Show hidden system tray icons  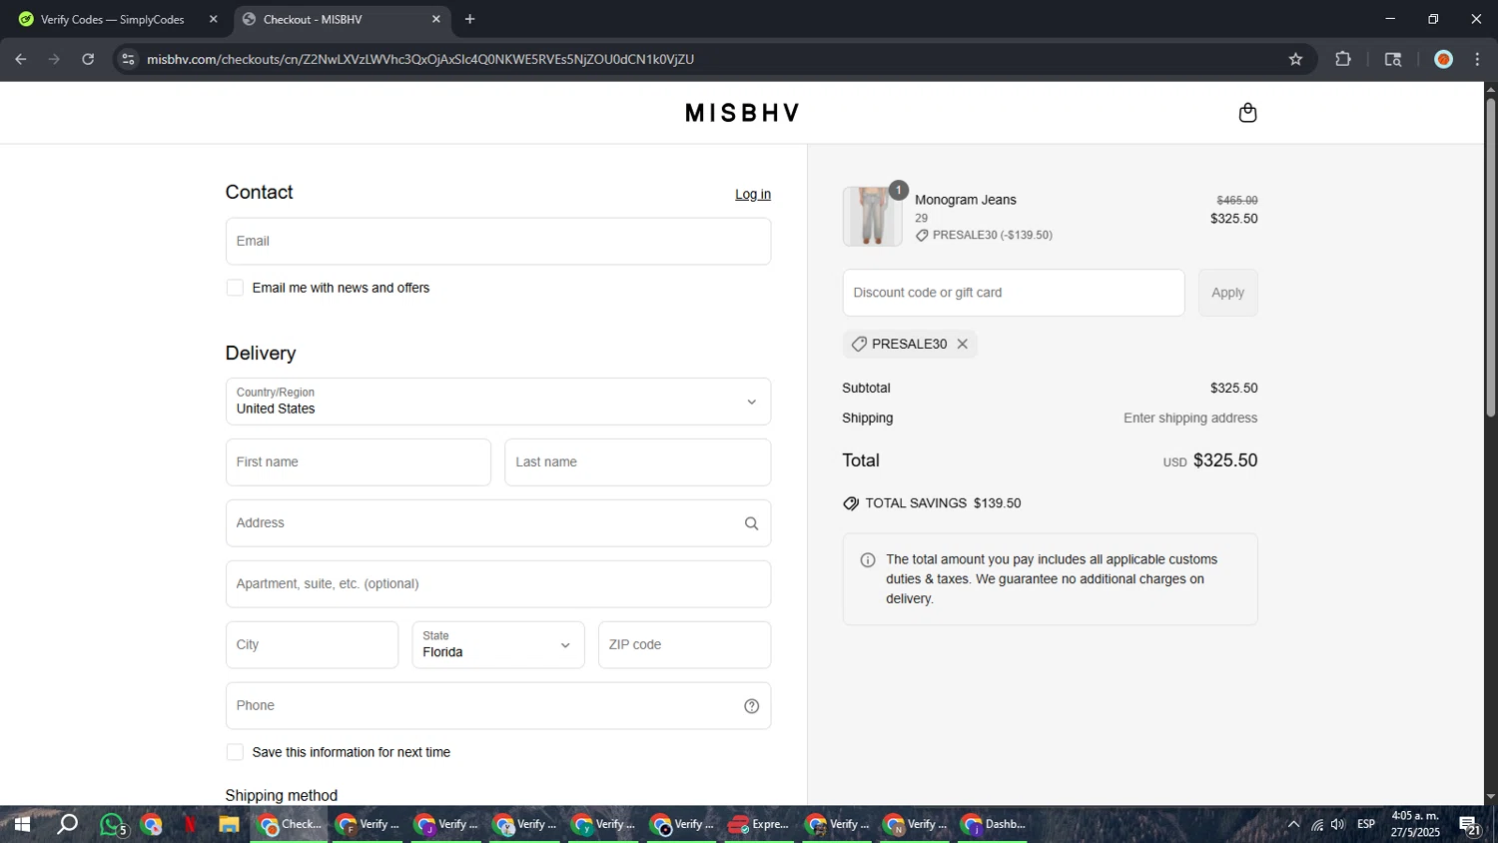pos(1293,824)
